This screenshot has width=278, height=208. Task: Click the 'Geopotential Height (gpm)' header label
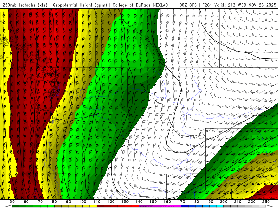tap(80, 5)
